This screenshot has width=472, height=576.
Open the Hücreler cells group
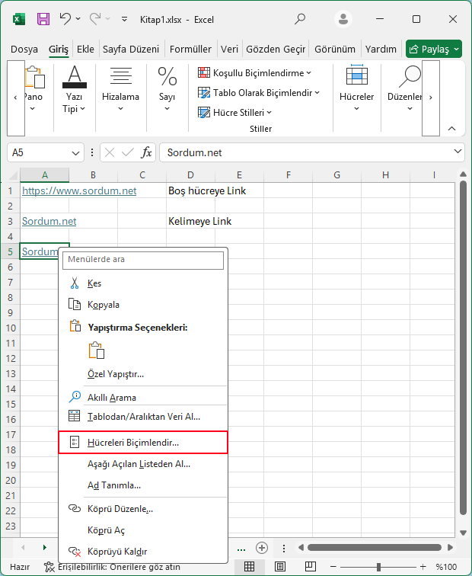point(356,89)
